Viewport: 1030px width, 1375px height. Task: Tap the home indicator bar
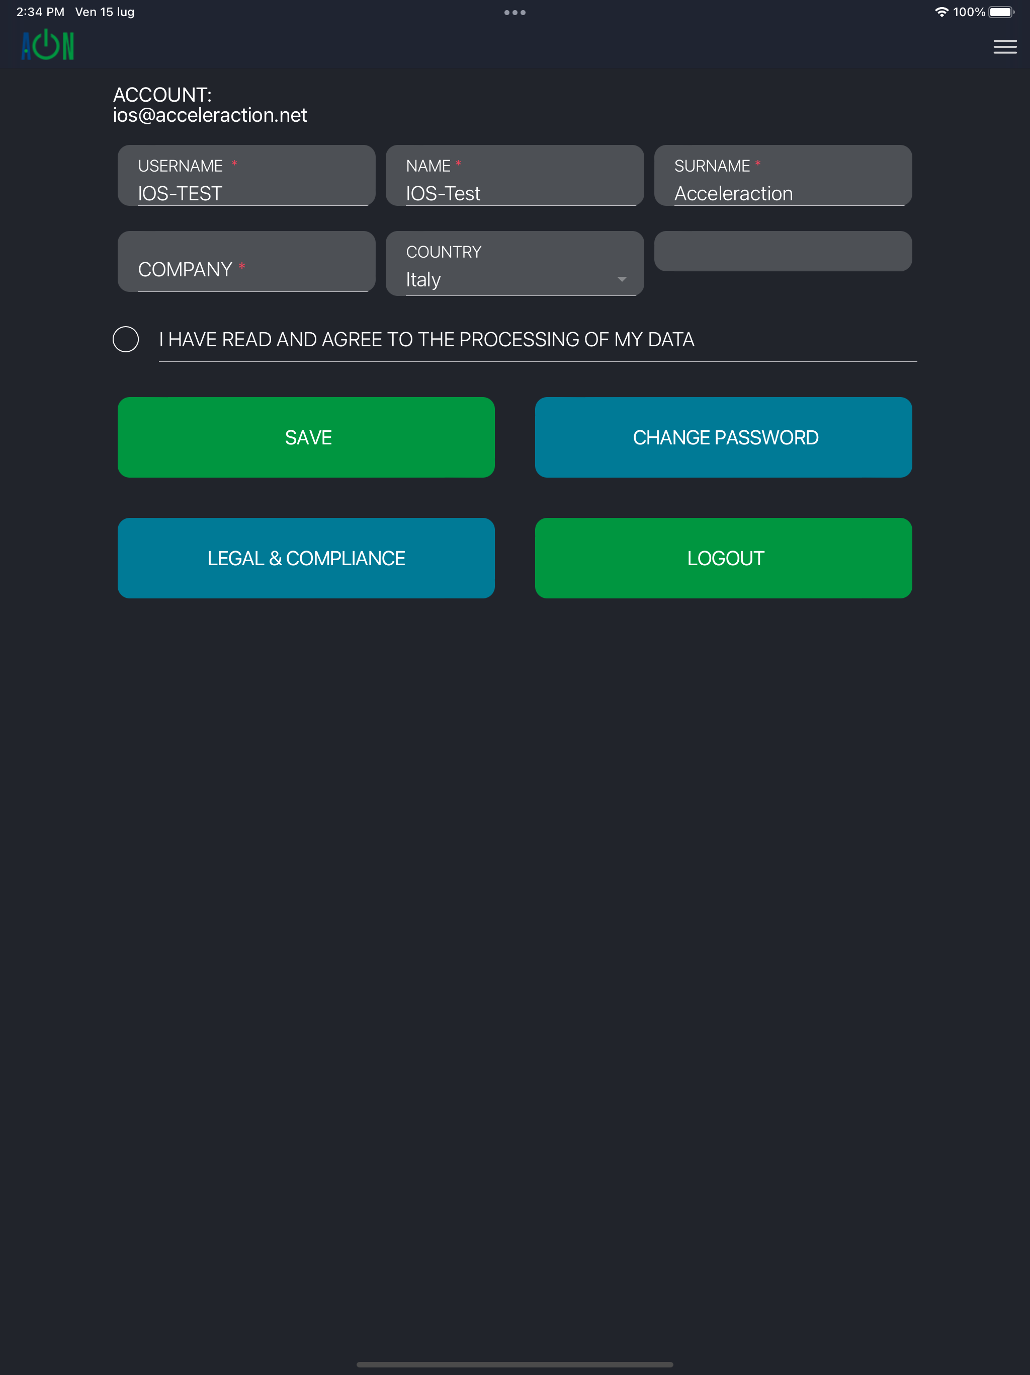click(x=515, y=1364)
